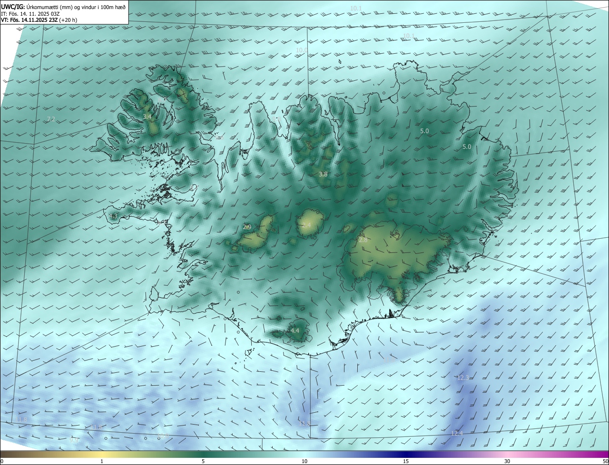
Task: Click the initial time line "IT: Fös. 14. 11. 2025 03Z"
Action: (x=30, y=13)
